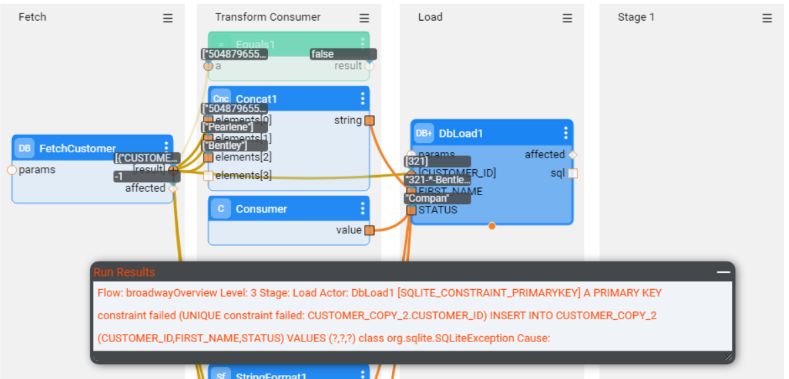The height and width of the screenshot is (379, 789).
Task: Open the Load stage hamburger menu
Action: pyautogui.click(x=567, y=18)
